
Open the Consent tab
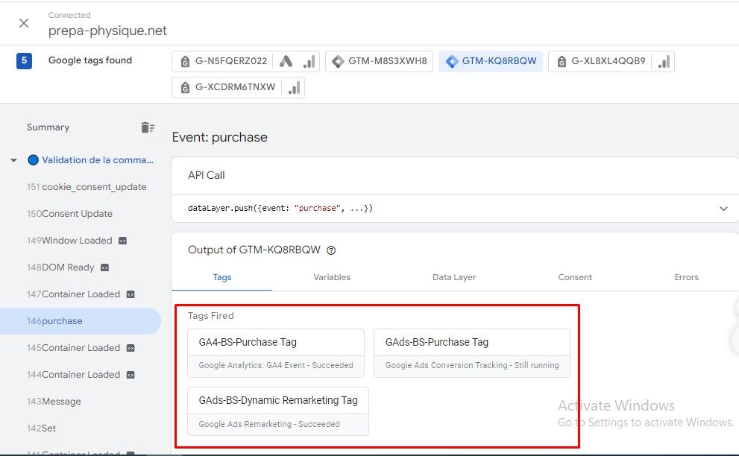(x=575, y=277)
